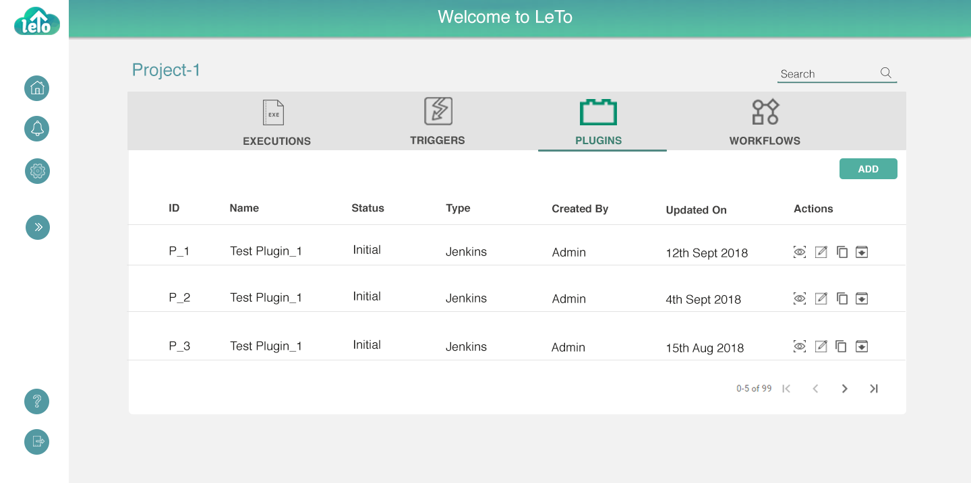Click the home icon in the sidebar
971x483 pixels.
point(37,88)
